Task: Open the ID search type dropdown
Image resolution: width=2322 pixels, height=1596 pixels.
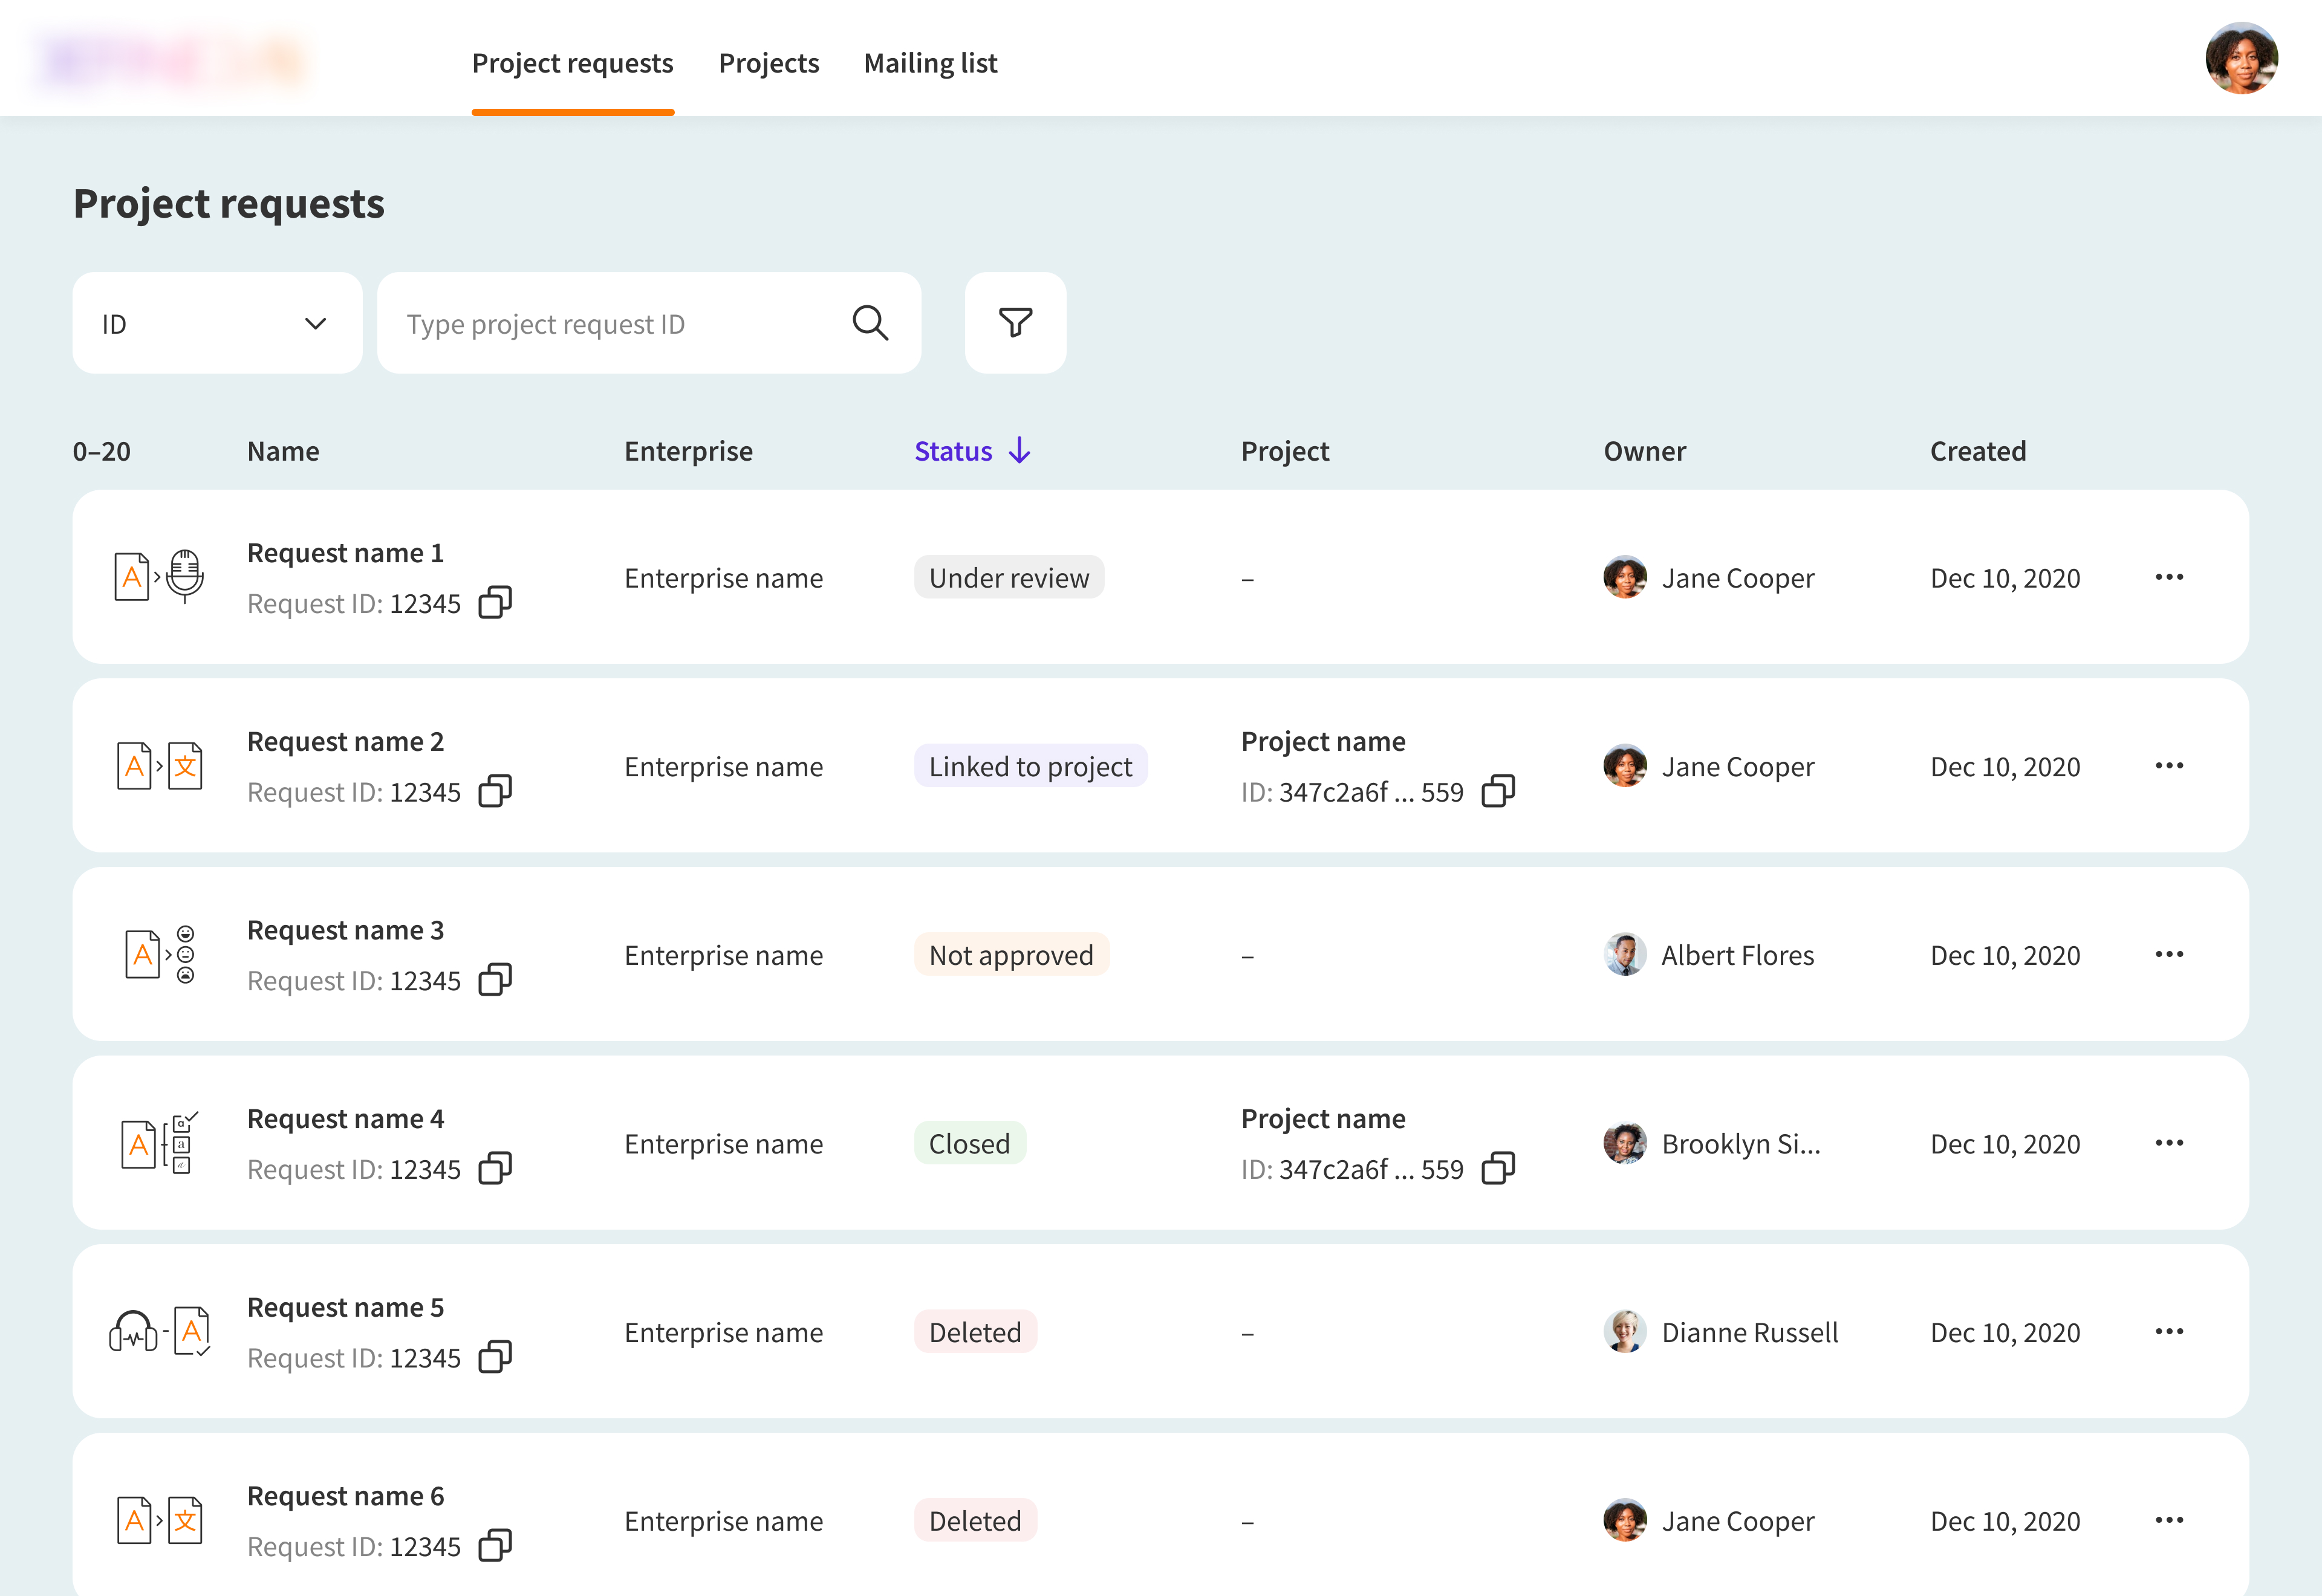Action: 217,323
